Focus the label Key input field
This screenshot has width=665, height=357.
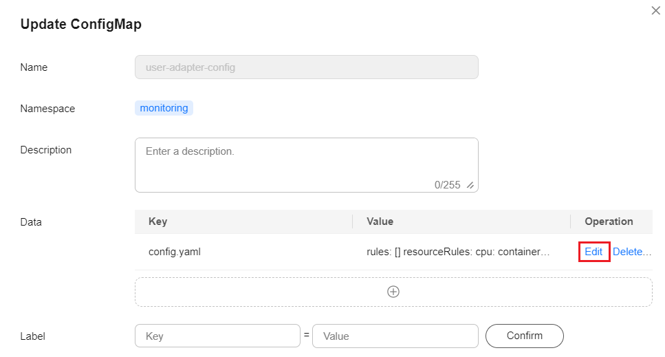(217, 336)
